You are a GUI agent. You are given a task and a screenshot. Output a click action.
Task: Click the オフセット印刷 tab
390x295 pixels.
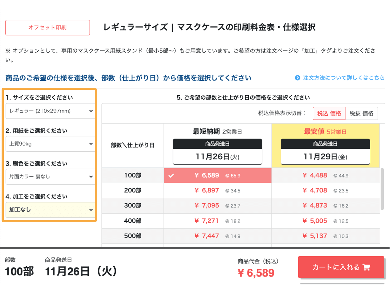pyautogui.click(x=47, y=27)
